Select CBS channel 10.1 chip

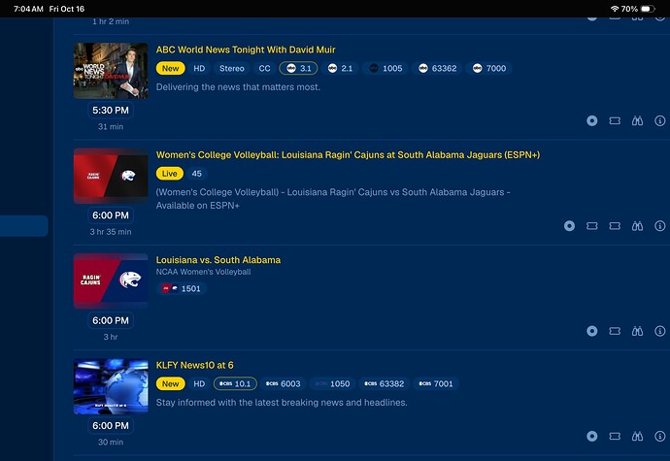[x=235, y=383]
